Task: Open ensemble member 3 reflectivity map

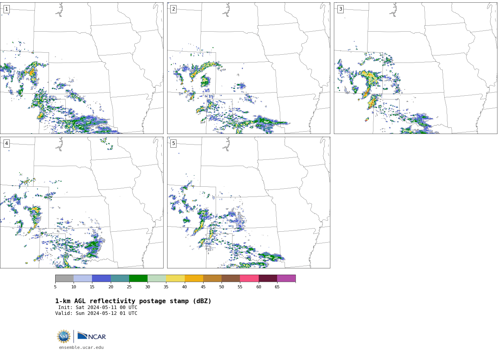Action: click(x=416, y=68)
